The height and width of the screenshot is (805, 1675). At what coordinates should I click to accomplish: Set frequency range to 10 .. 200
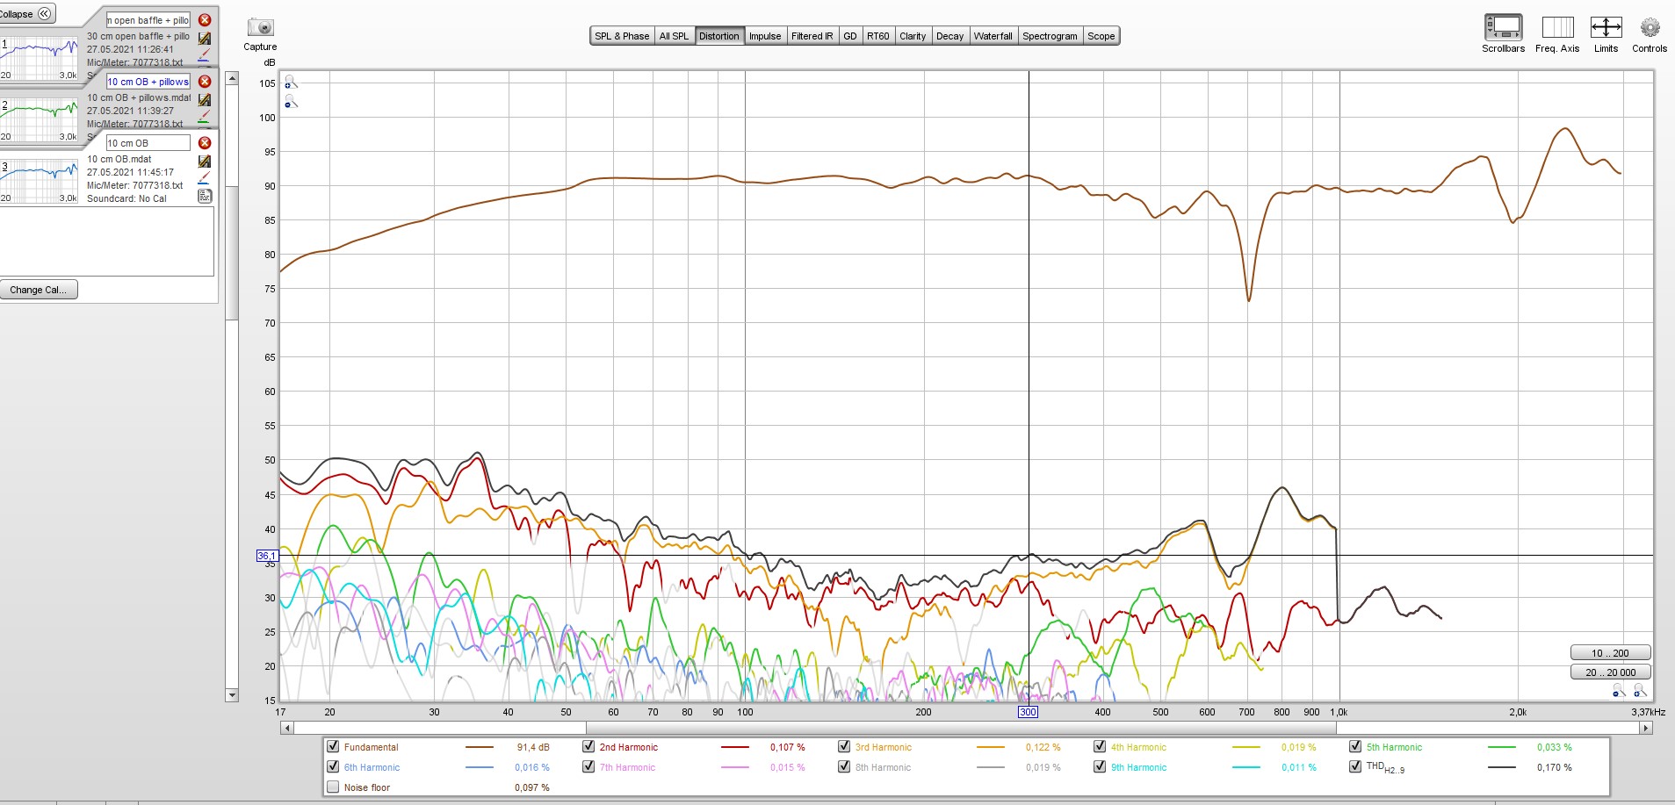[1610, 653]
